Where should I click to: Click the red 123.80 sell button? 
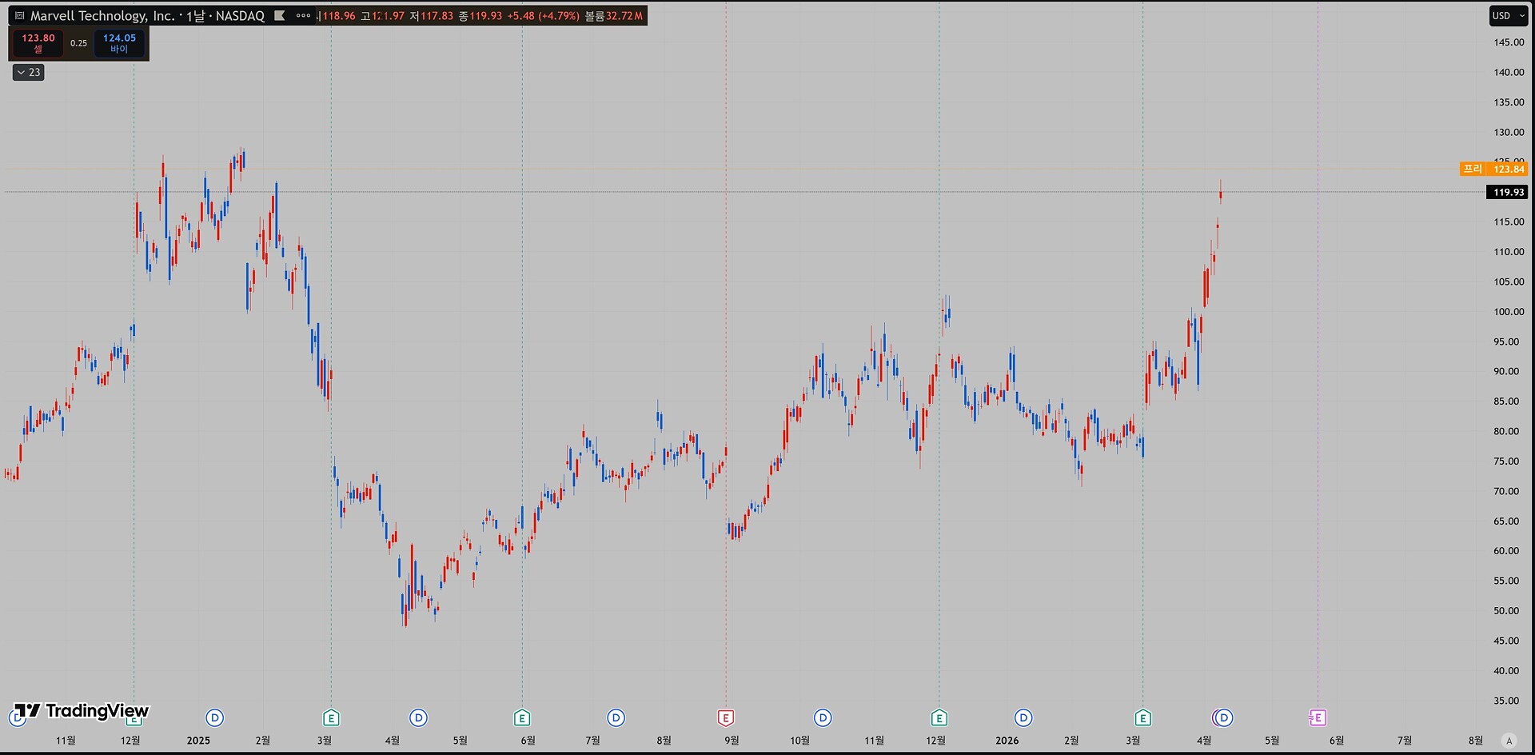[x=38, y=43]
